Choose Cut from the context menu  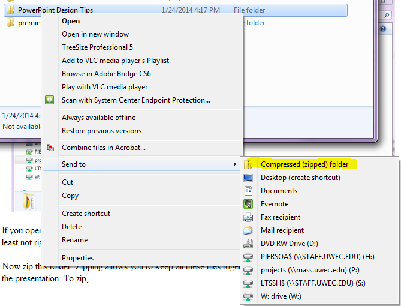(x=68, y=182)
